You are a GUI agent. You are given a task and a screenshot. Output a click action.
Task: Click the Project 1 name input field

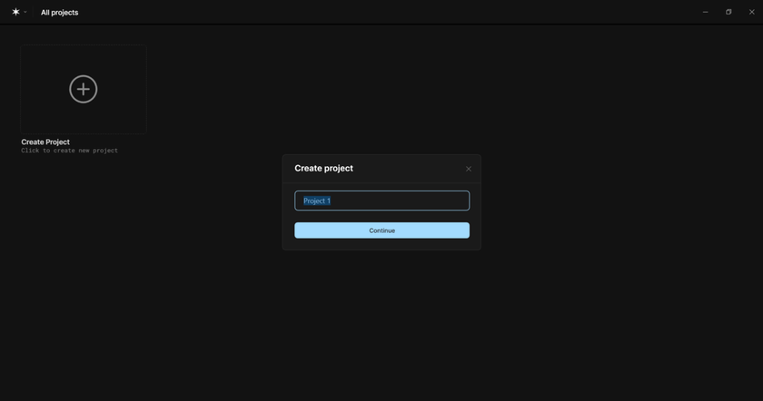click(382, 200)
